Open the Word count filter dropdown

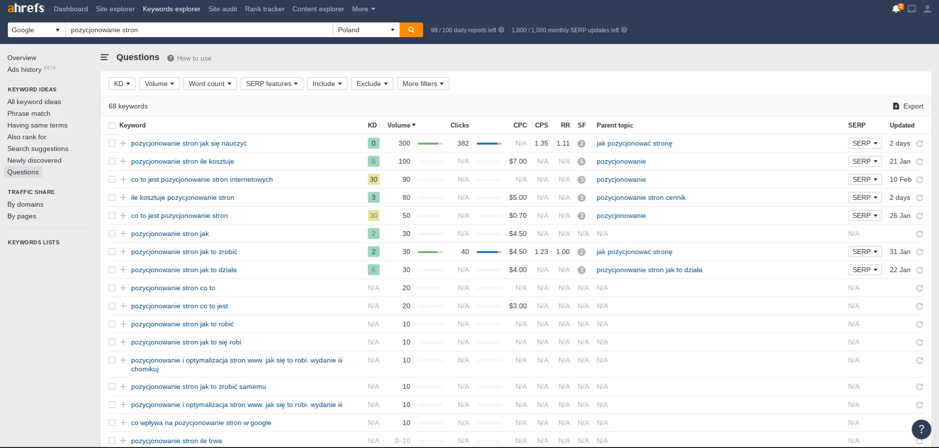point(210,84)
